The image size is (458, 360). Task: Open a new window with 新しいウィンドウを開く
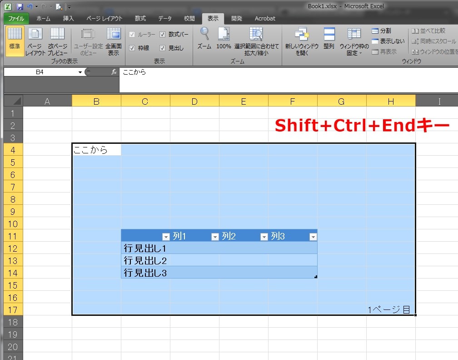click(x=303, y=41)
